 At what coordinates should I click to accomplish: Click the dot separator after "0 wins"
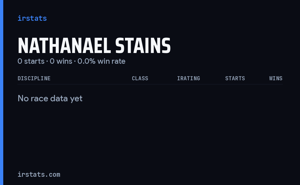(75, 61)
